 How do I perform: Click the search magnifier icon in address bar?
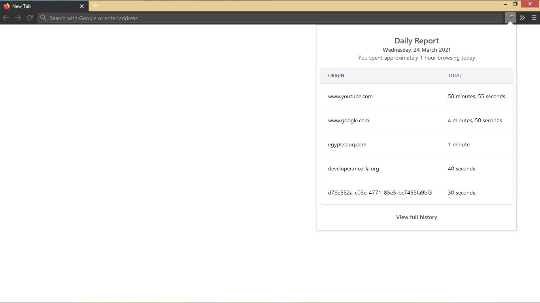point(43,18)
